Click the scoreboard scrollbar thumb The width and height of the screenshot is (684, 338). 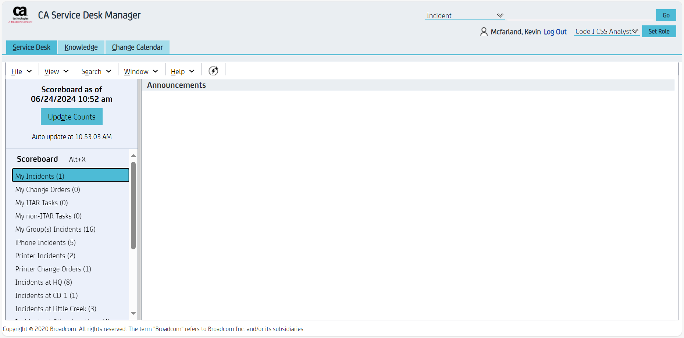click(x=133, y=206)
